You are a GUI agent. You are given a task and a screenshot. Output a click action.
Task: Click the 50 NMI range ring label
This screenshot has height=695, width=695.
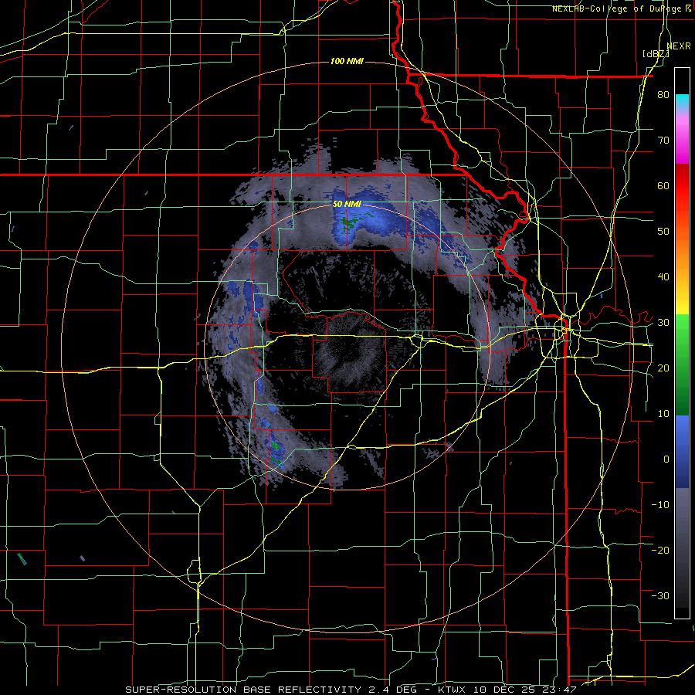(347, 205)
